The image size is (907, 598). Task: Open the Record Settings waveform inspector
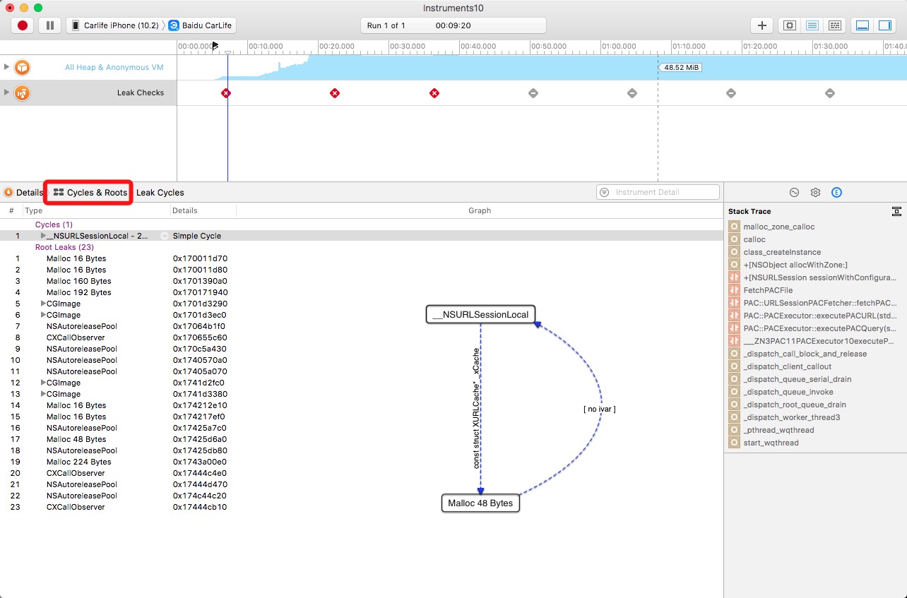click(794, 192)
